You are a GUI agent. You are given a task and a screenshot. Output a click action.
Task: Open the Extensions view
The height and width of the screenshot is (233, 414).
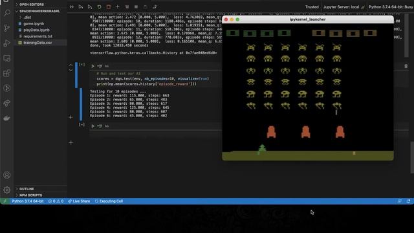(7, 73)
